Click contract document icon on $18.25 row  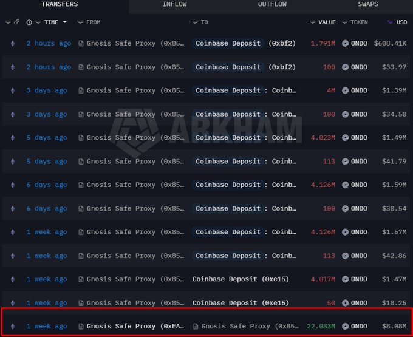click(x=81, y=303)
